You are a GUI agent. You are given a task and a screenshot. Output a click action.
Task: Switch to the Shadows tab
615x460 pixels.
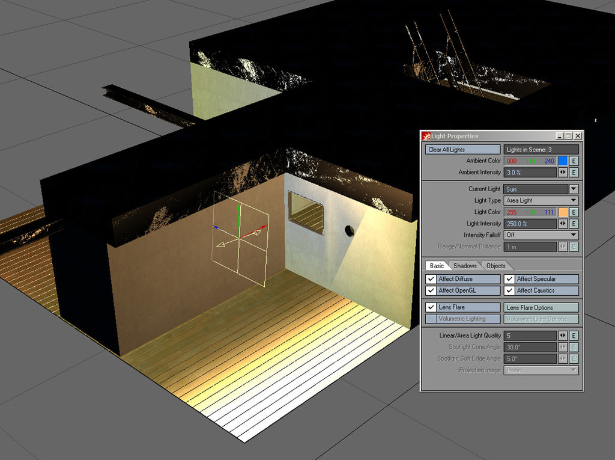coord(465,266)
